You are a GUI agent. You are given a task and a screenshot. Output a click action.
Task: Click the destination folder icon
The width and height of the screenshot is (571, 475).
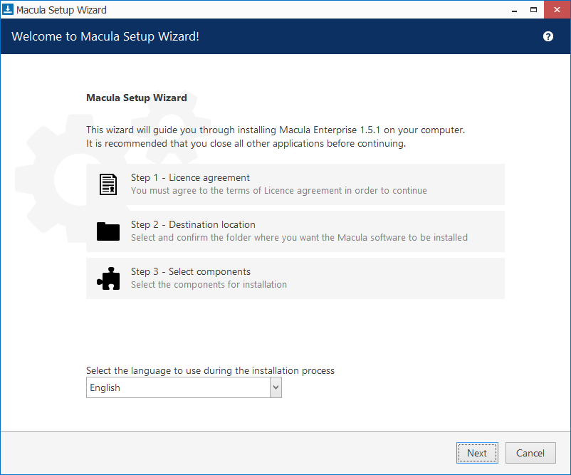click(x=108, y=231)
